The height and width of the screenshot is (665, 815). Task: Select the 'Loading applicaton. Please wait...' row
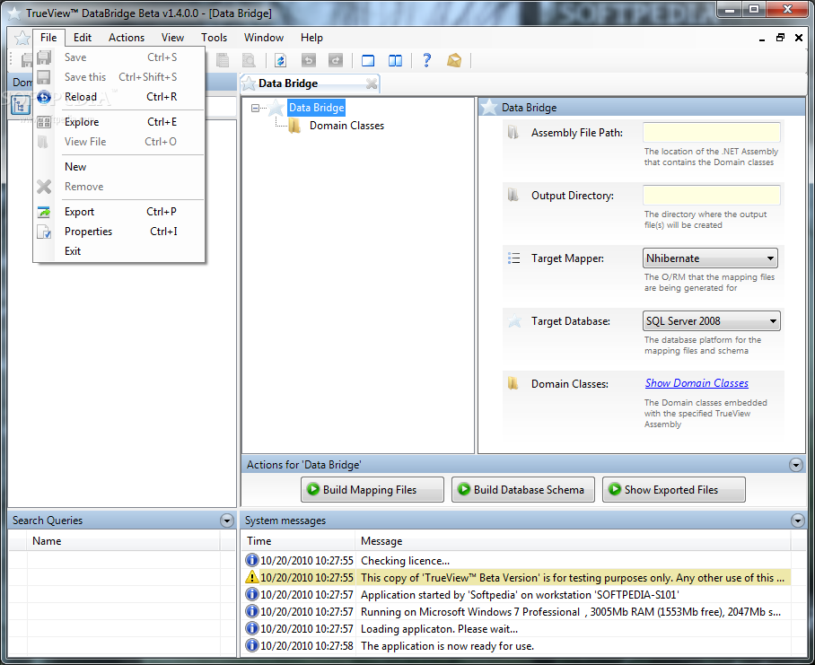click(517, 628)
